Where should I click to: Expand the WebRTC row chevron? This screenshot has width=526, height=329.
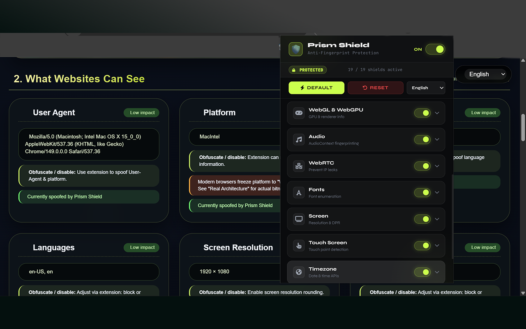tap(437, 166)
